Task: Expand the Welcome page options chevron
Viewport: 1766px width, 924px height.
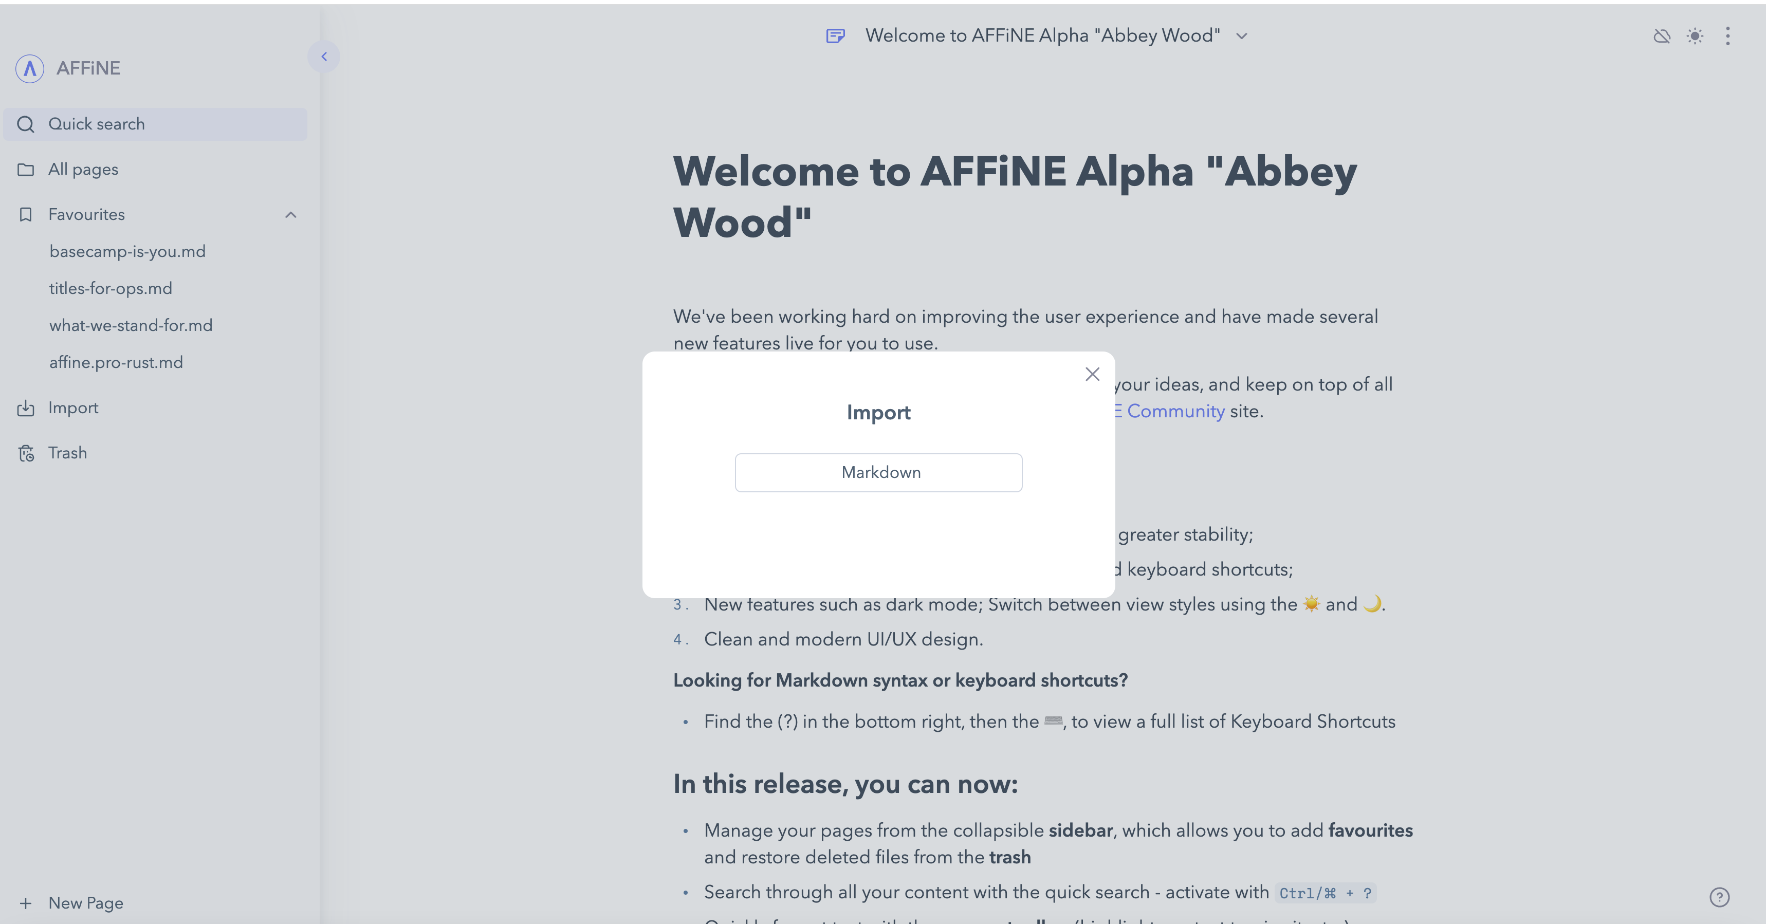Action: point(1242,35)
